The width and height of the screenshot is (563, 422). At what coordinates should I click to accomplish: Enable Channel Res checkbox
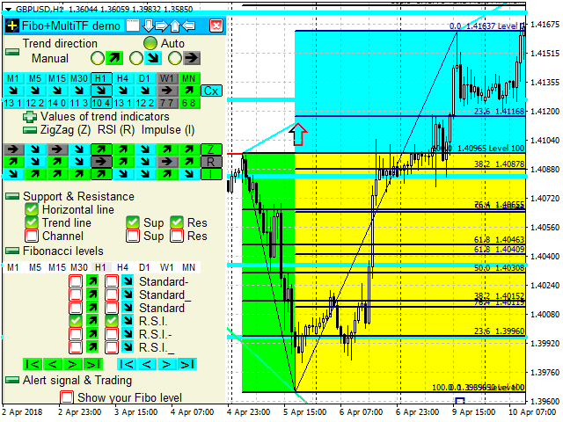tap(177, 236)
